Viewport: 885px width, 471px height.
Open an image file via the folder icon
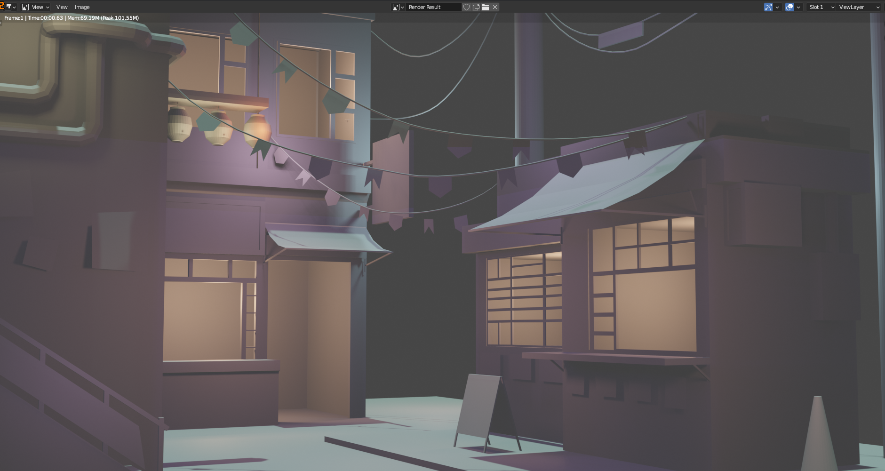(x=486, y=7)
